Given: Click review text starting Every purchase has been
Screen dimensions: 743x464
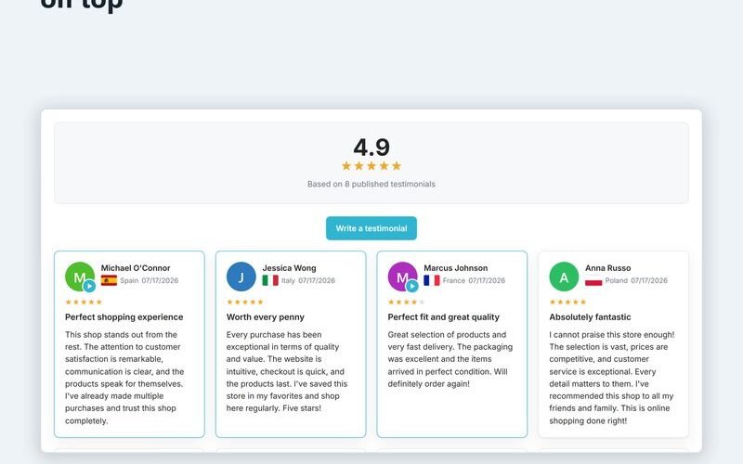Looking at the screenshot, I should [287, 371].
